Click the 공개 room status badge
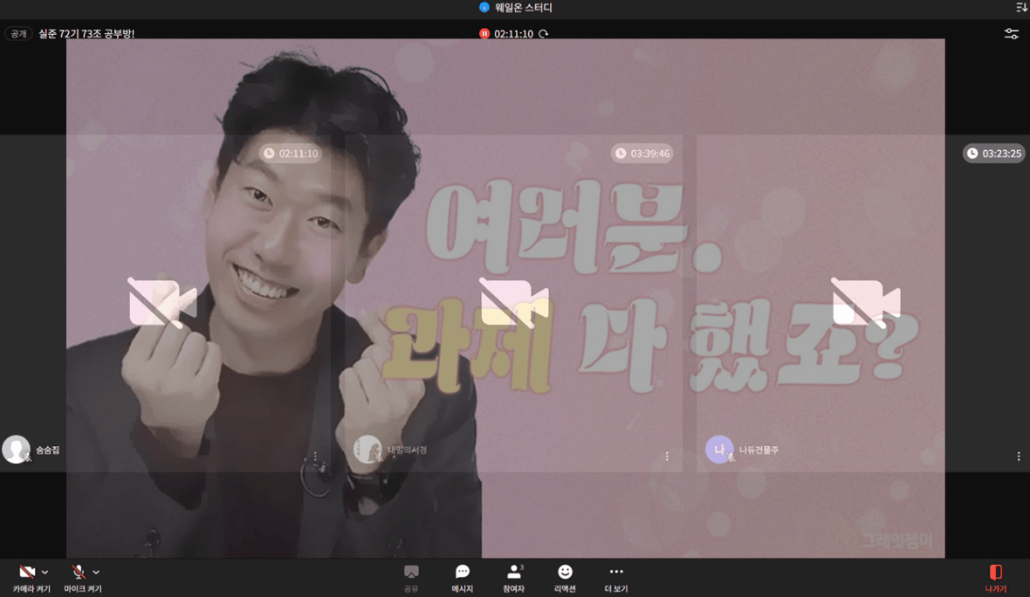This screenshot has width=1030, height=597. [x=18, y=34]
